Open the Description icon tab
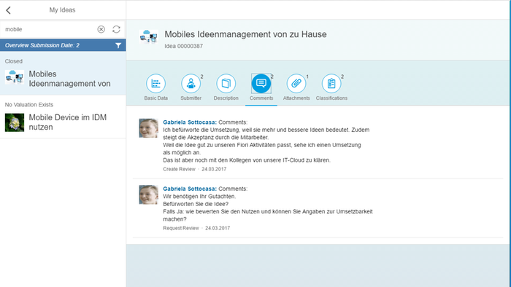 [226, 84]
